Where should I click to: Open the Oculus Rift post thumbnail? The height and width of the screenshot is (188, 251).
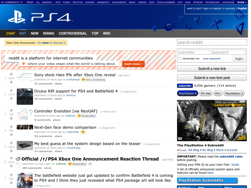tap(25, 97)
